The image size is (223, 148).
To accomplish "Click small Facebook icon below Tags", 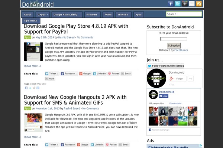I will point(26,88).
